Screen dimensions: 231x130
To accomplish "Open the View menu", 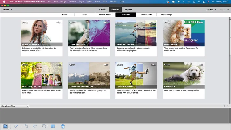I will coord(105,2).
